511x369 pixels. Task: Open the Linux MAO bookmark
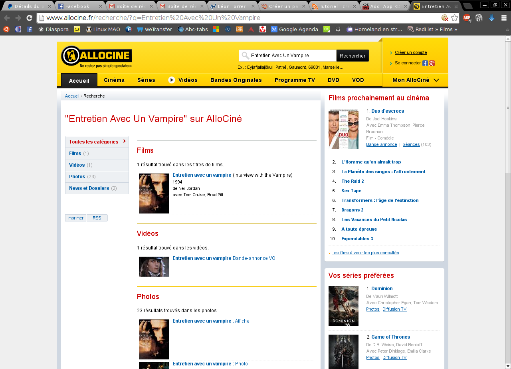[x=103, y=29]
